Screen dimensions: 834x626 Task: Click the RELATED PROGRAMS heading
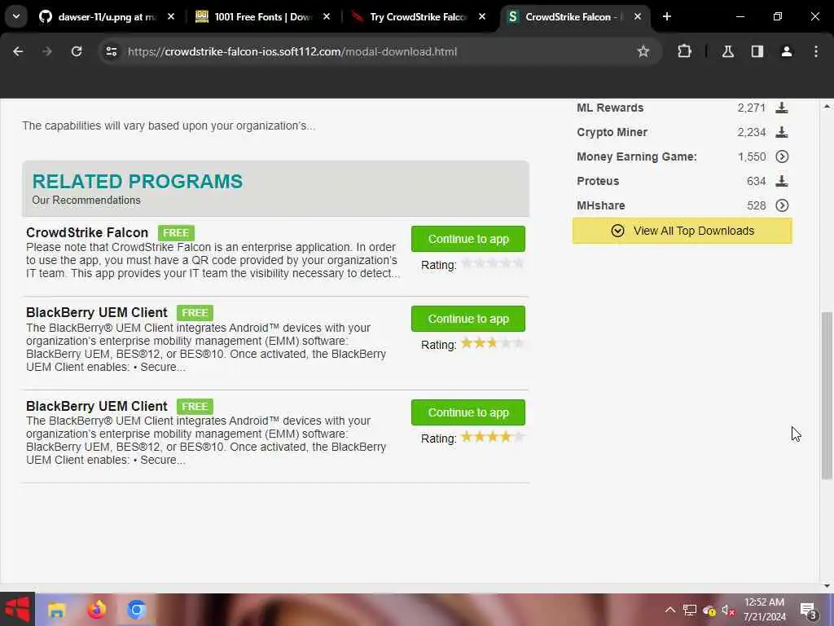click(x=137, y=182)
